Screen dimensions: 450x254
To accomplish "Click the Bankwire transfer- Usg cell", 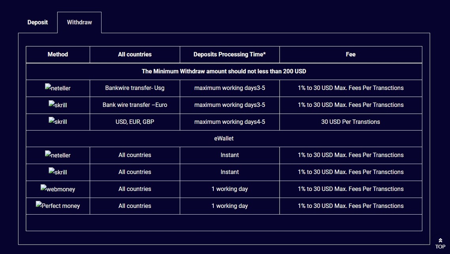I will point(135,88).
